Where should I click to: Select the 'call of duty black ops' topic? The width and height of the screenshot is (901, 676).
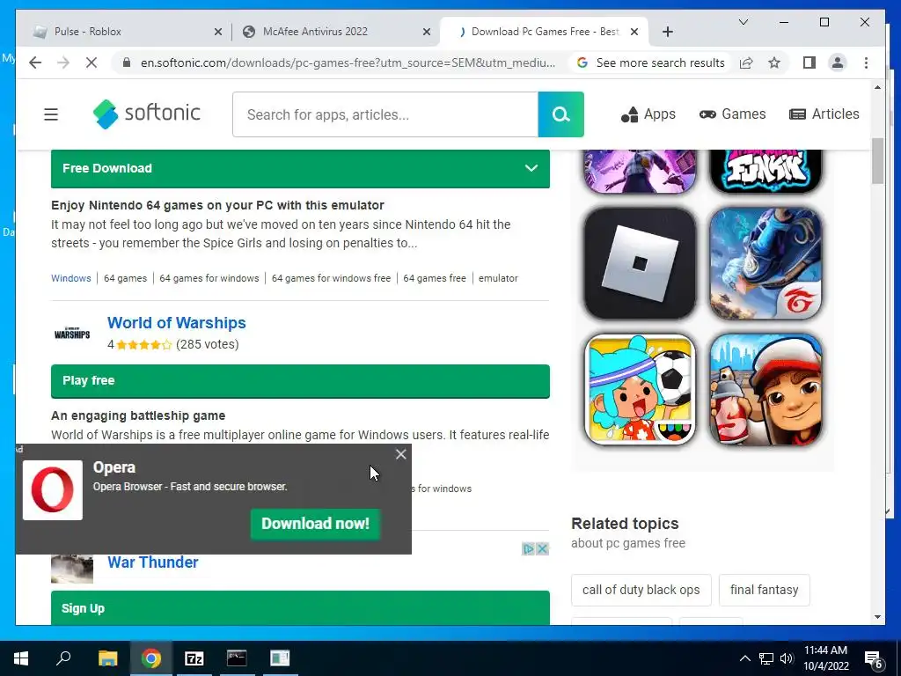pyautogui.click(x=641, y=590)
